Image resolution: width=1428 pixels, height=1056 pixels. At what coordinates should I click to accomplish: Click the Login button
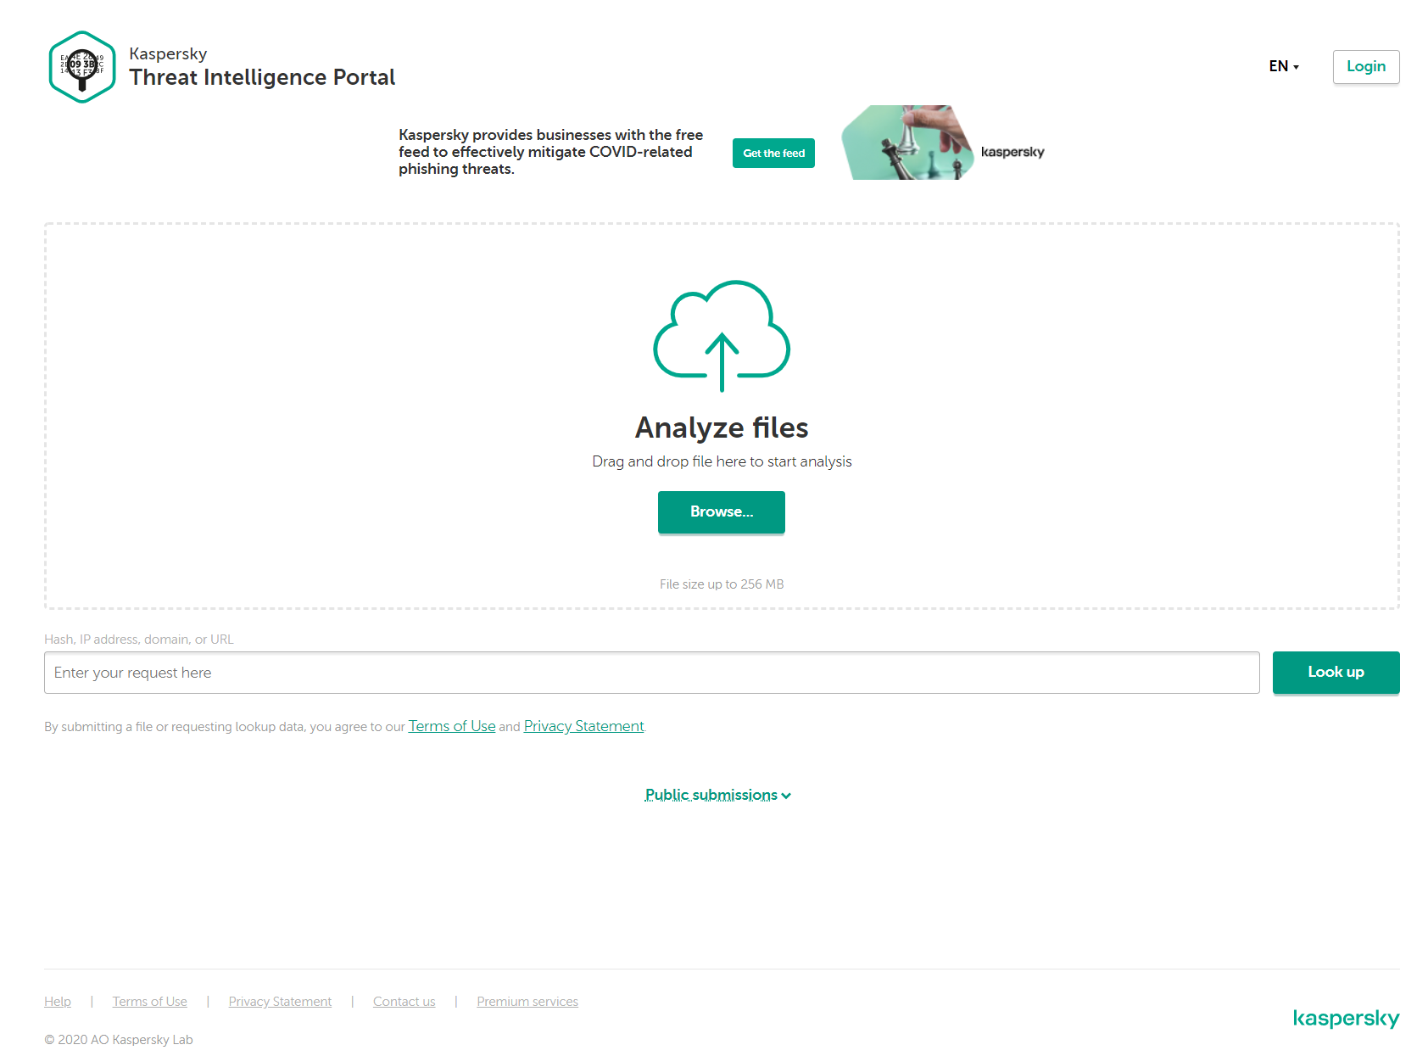(x=1366, y=67)
